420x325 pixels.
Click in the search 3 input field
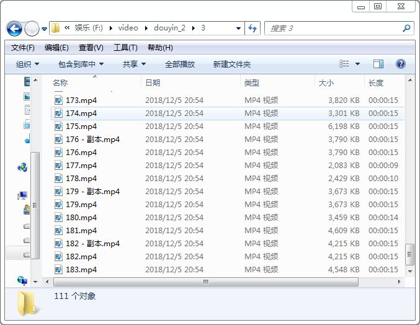coord(332,29)
